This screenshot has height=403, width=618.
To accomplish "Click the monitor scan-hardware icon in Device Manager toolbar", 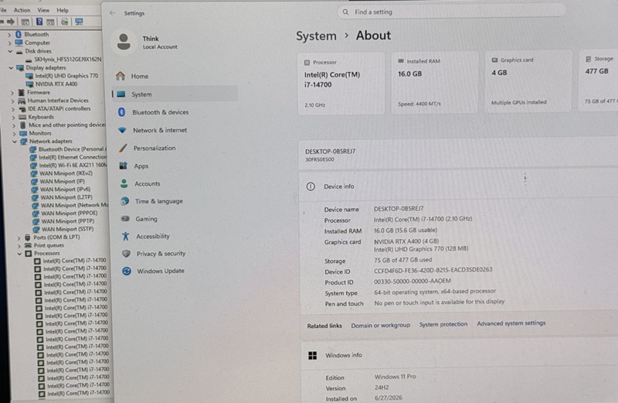I will (x=80, y=22).
